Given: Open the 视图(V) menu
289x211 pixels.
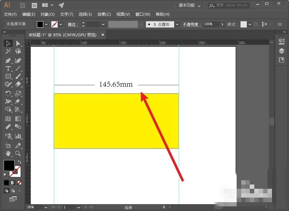Looking at the screenshot, I should pos(123,14).
